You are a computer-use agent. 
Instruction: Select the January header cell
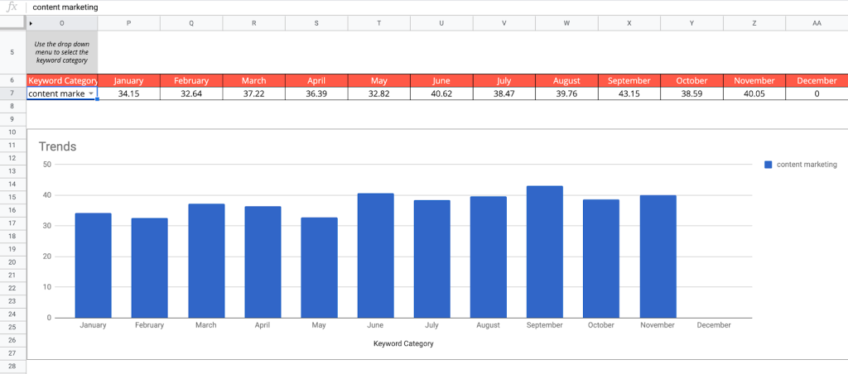[128, 80]
